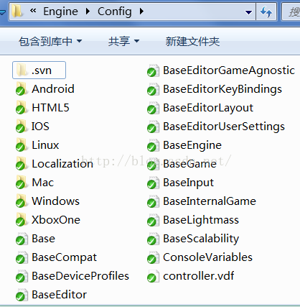300x307 pixels.
Task: Select the Android folder icon
Action: tap(22, 89)
